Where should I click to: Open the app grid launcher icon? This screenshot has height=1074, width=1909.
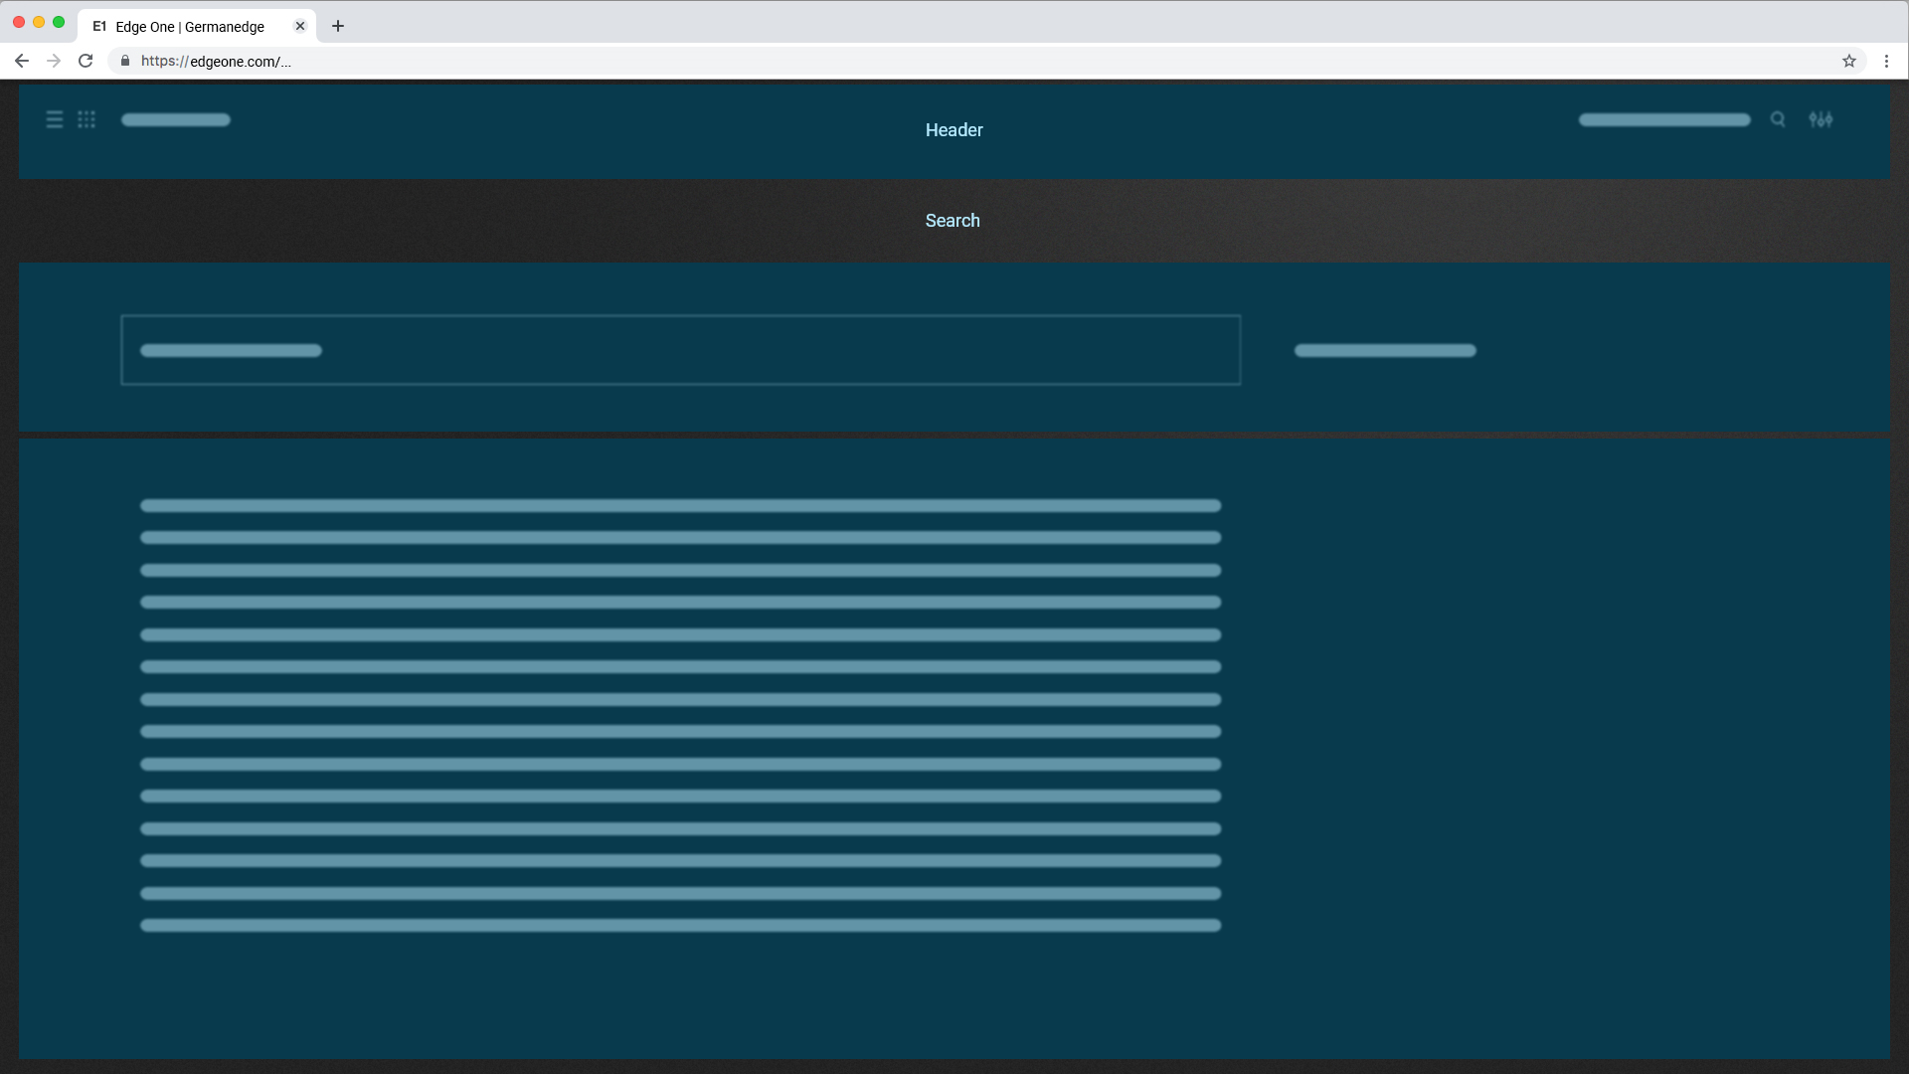(x=87, y=119)
